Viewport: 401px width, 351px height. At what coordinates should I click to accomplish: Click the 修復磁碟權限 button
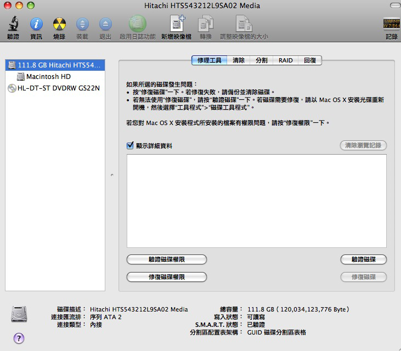pyautogui.click(x=167, y=277)
